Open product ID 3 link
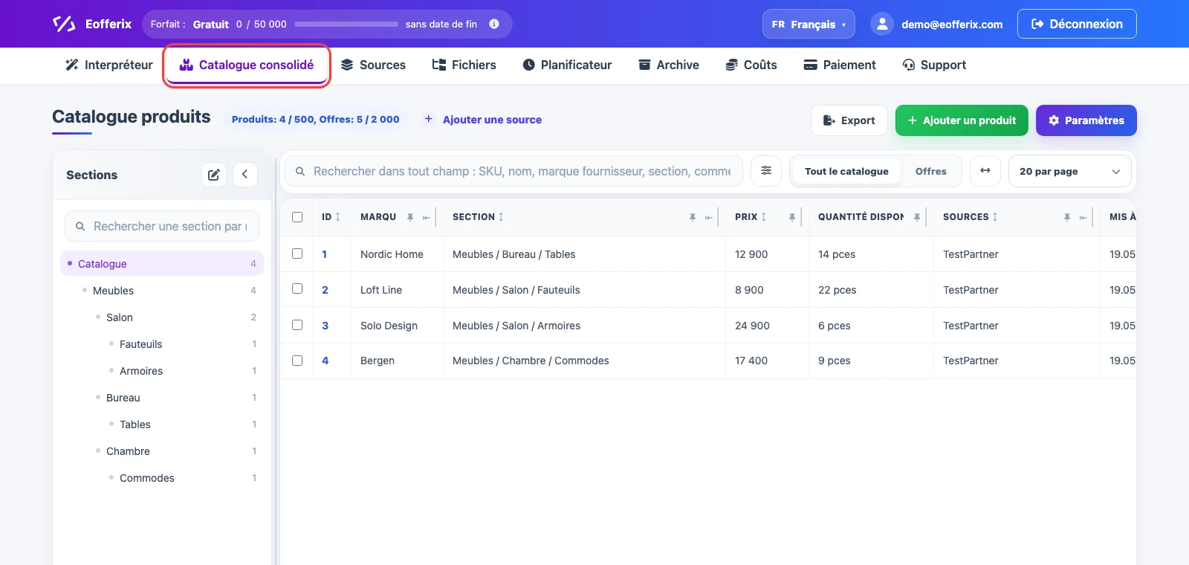This screenshot has height=565, width=1189. (x=325, y=326)
